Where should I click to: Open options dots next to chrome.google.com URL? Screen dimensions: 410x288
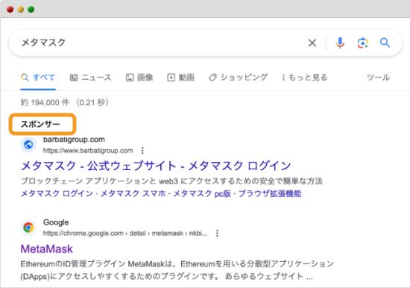pyautogui.click(x=217, y=233)
